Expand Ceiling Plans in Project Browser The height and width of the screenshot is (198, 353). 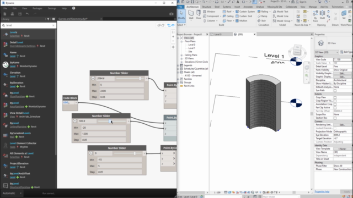point(181,55)
